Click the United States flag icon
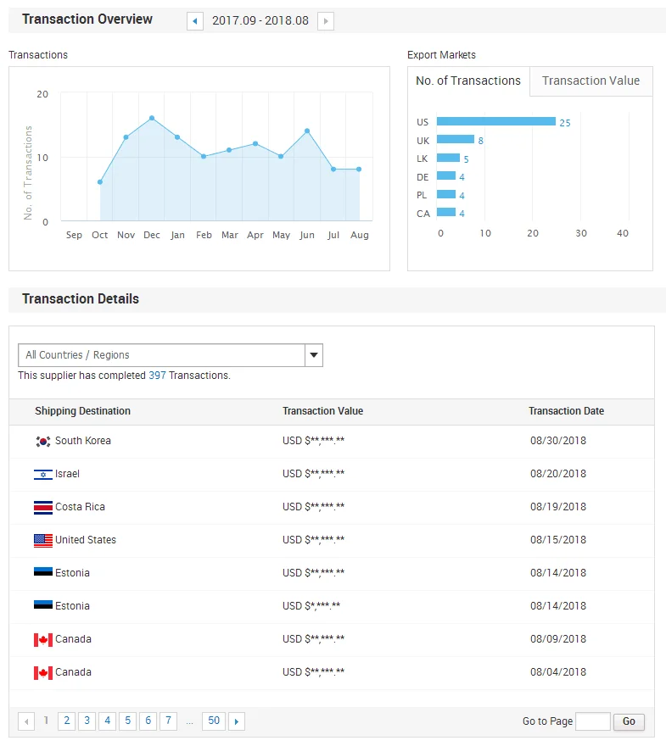 point(43,541)
